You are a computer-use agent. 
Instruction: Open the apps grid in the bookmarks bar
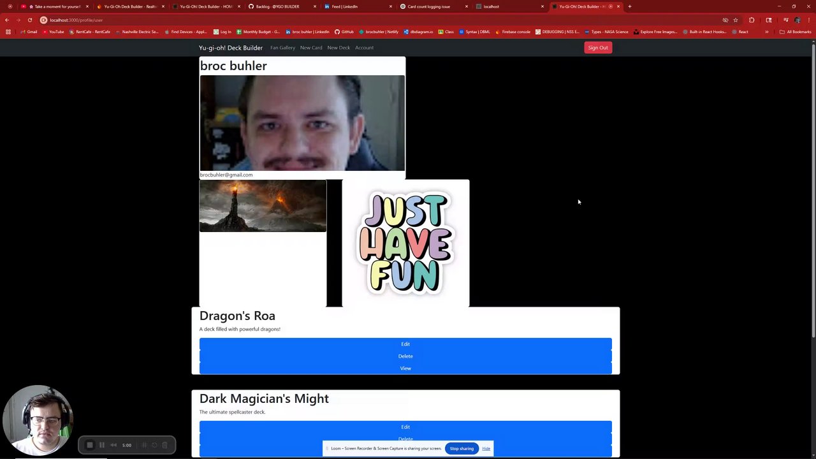(x=8, y=32)
